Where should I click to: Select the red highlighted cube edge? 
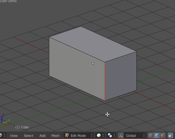(x=105, y=81)
